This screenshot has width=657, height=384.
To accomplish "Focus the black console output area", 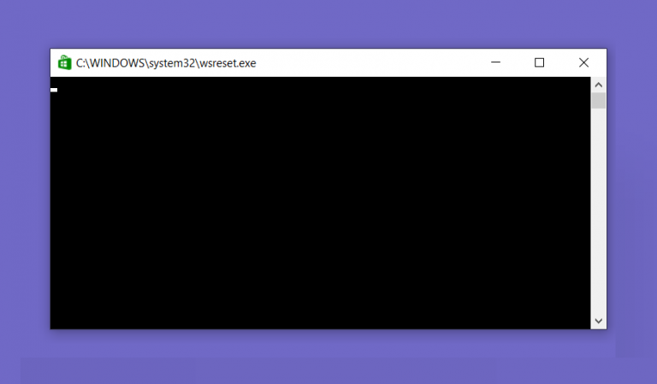I will (321, 203).
